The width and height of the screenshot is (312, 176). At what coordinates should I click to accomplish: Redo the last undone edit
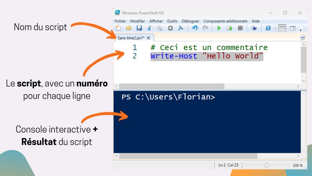pos(205,28)
